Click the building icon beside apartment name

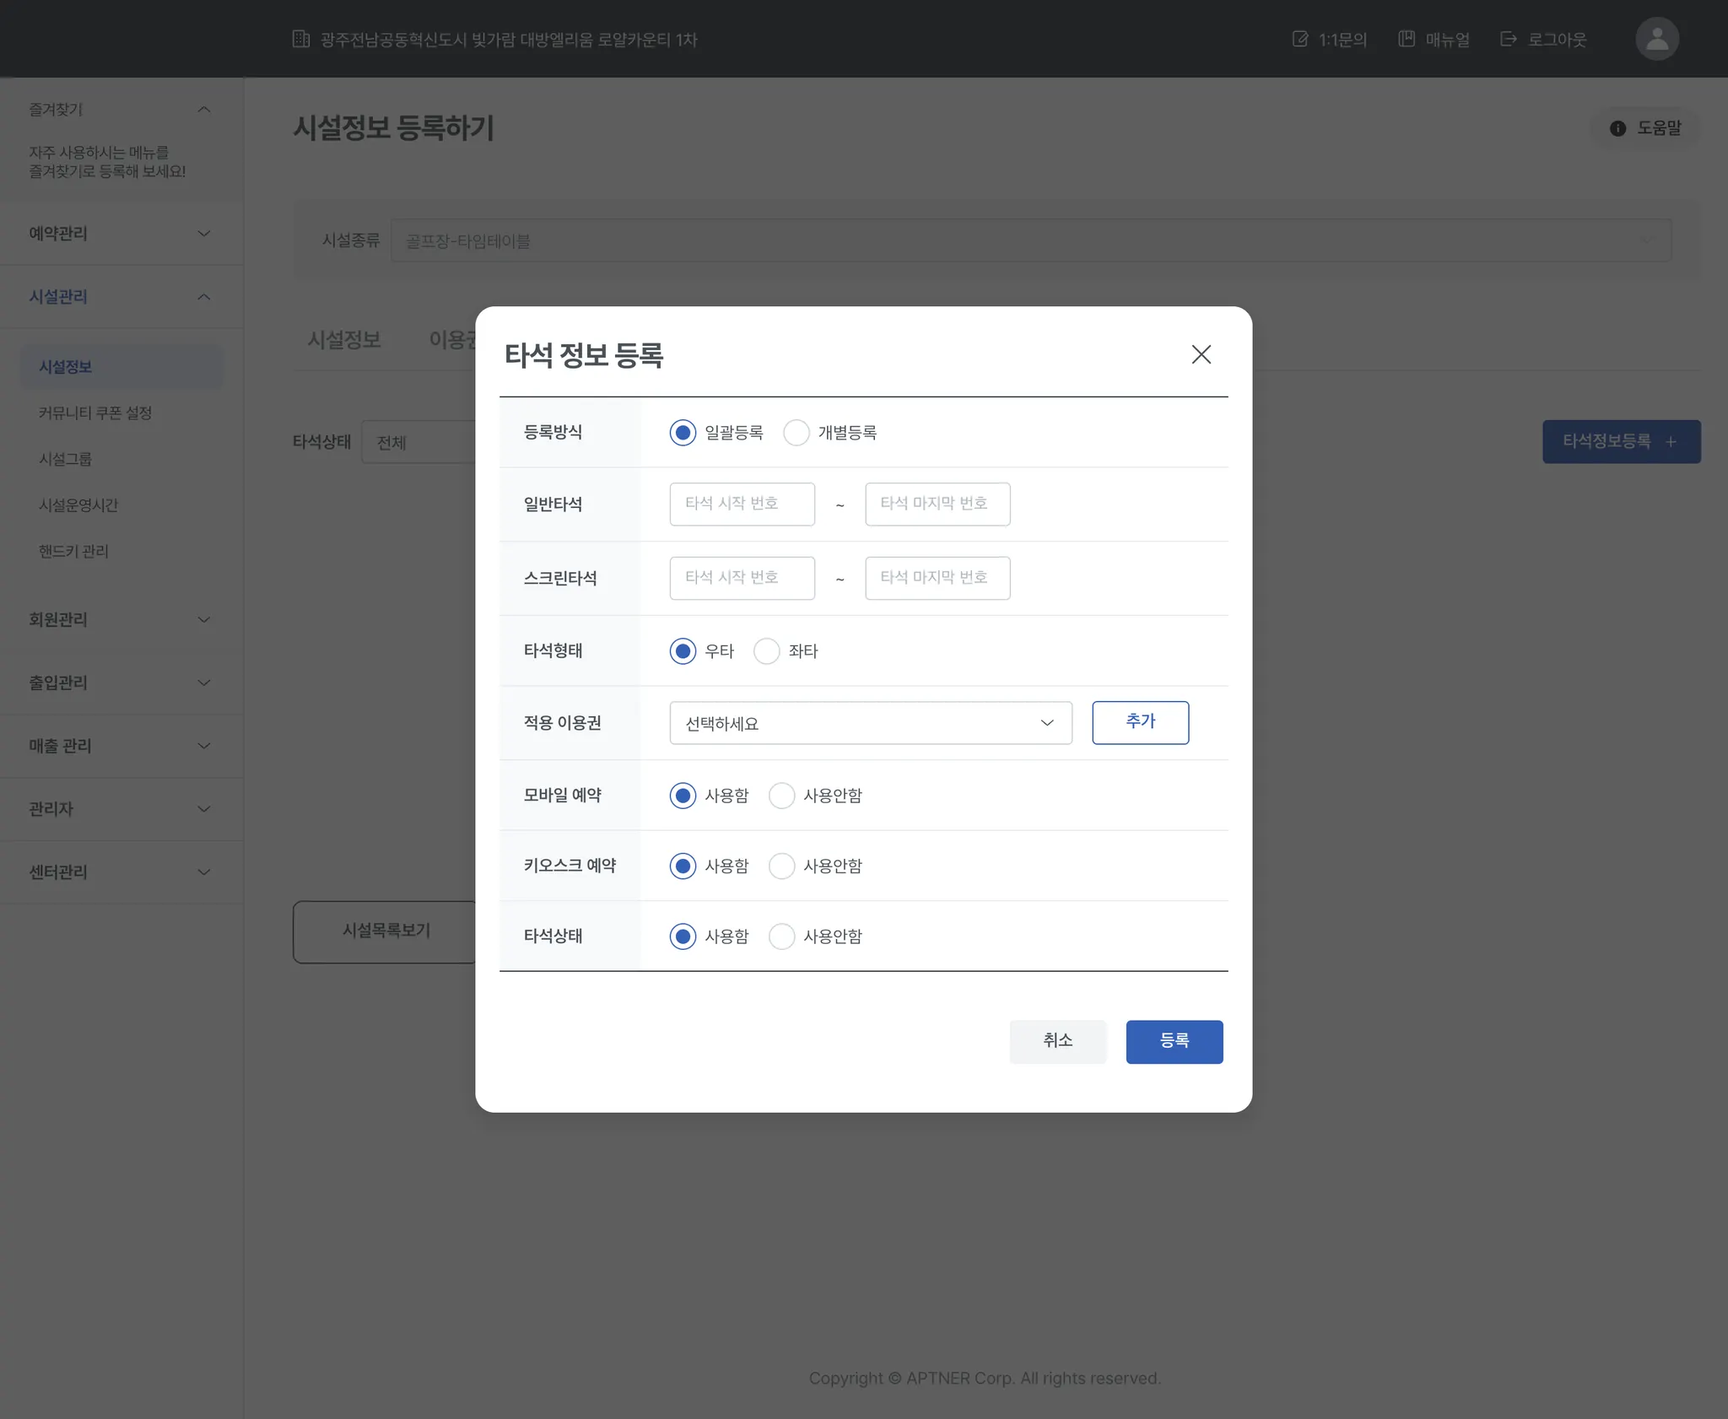tap(301, 39)
